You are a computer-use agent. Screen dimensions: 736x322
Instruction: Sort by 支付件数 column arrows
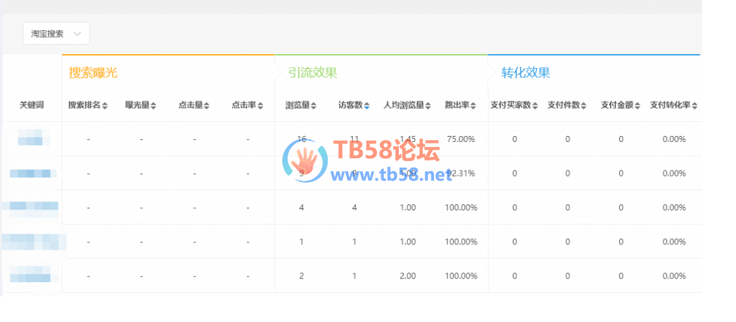584,106
